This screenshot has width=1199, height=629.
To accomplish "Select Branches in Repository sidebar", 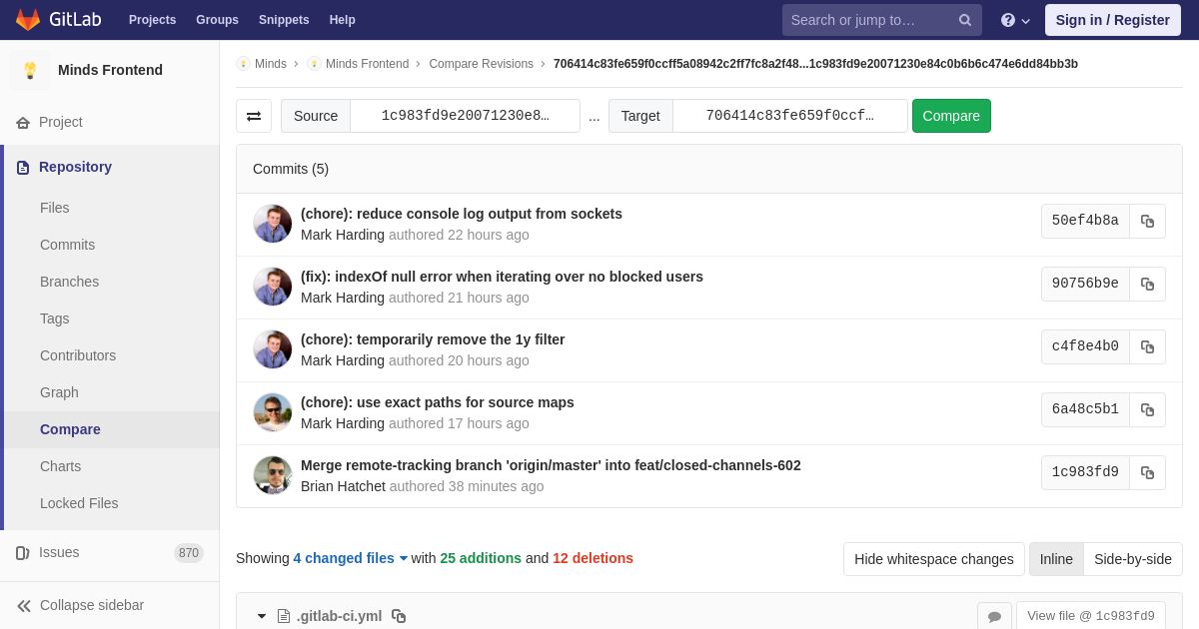I will click(69, 282).
